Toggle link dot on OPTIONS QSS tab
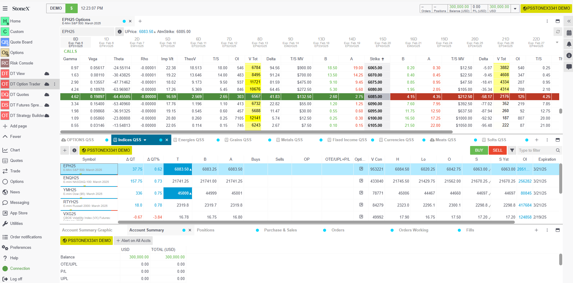 [107, 140]
